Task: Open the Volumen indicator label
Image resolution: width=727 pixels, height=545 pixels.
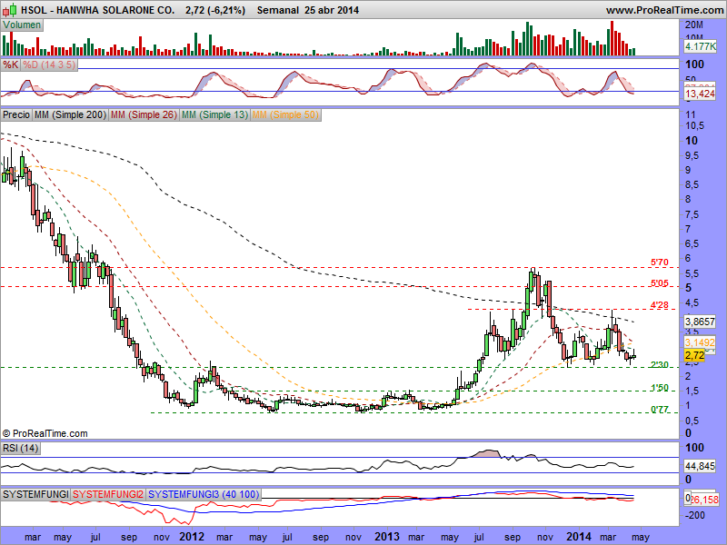Action: click(22, 25)
